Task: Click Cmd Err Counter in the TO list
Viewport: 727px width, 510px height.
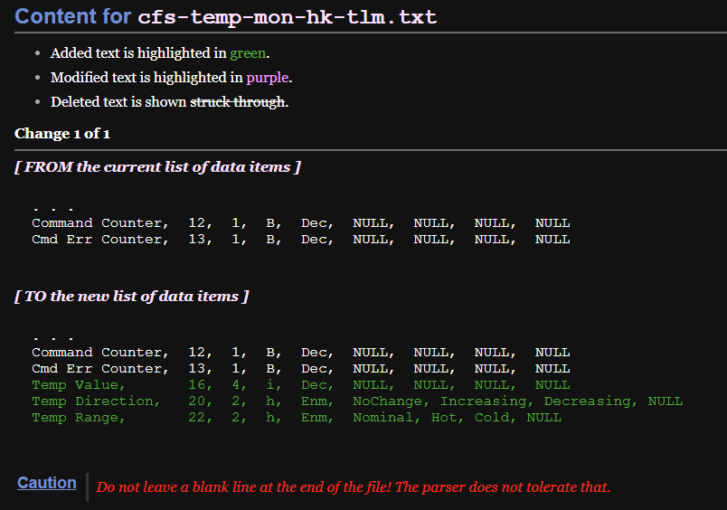Action: [x=99, y=369]
